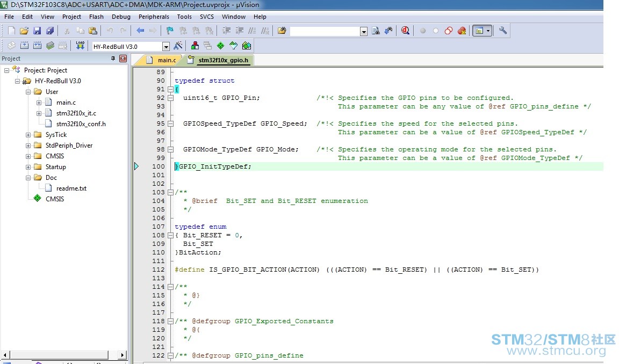Click the Pack Installer icon
619x364 pixels.
pyautogui.click(x=247, y=46)
